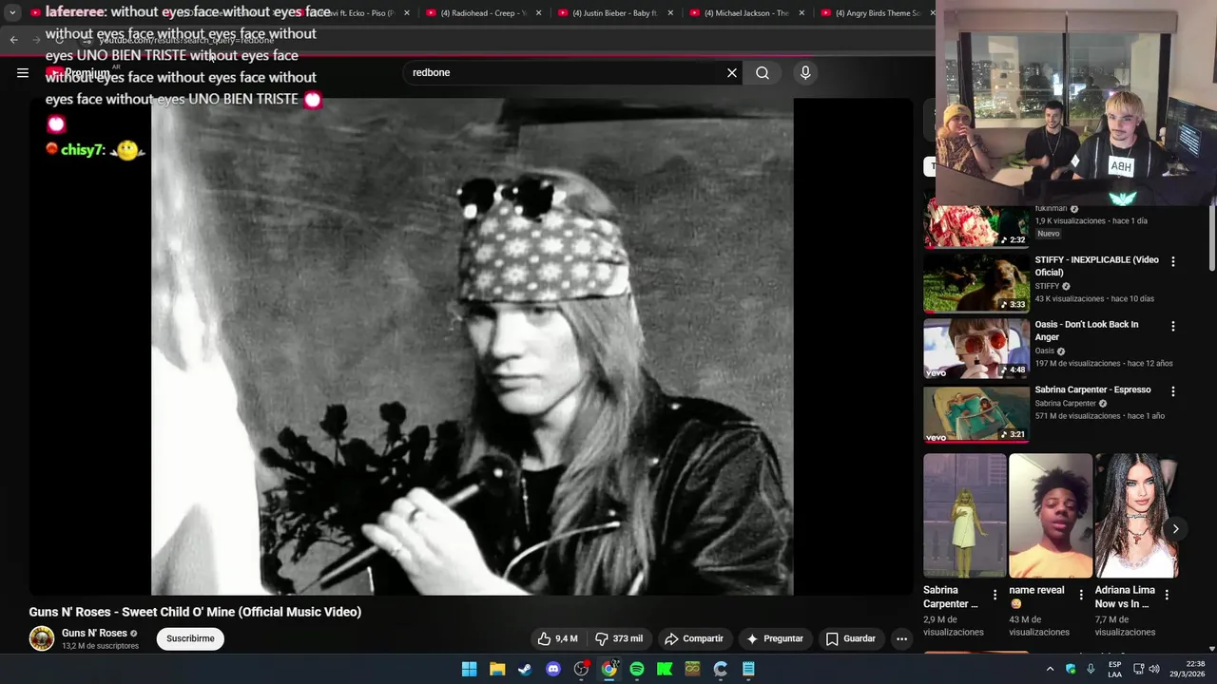Open OBS Studio from the taskbar

point(581,669)
